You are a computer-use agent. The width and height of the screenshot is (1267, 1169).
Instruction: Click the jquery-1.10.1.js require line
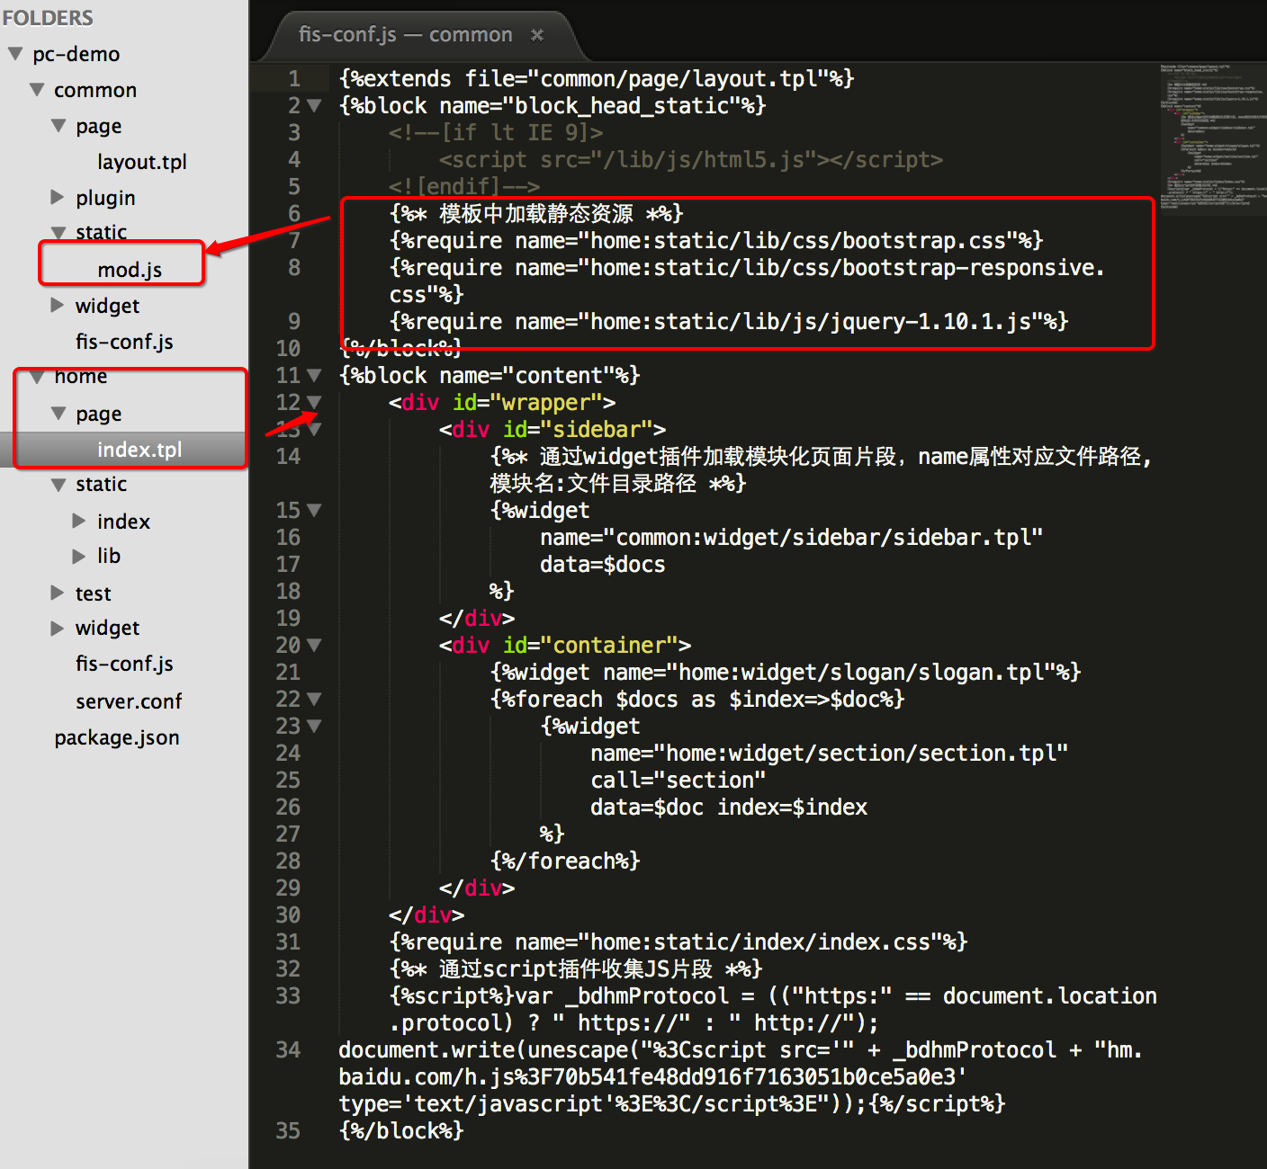(729, 322)
